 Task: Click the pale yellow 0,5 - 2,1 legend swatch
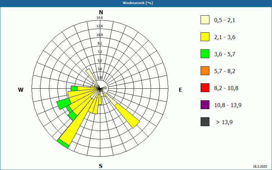click(205, 20)
